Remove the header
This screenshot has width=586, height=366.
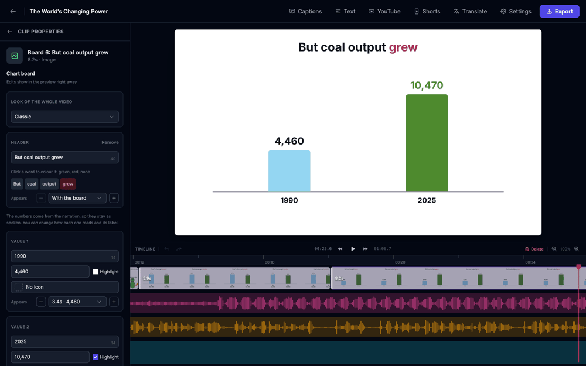coord(110,142)
